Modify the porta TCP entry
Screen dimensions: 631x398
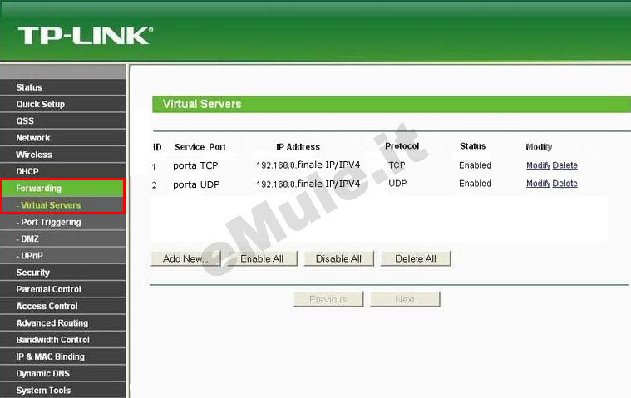point(538,165)
